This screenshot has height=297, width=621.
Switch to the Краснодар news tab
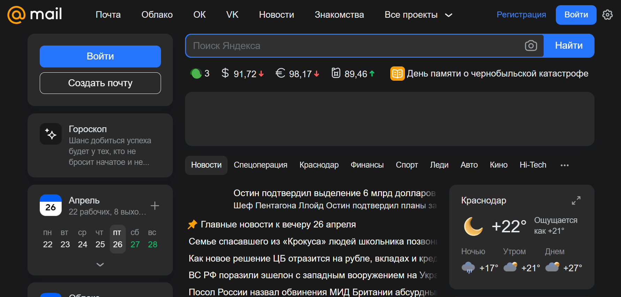click(319, 165)
